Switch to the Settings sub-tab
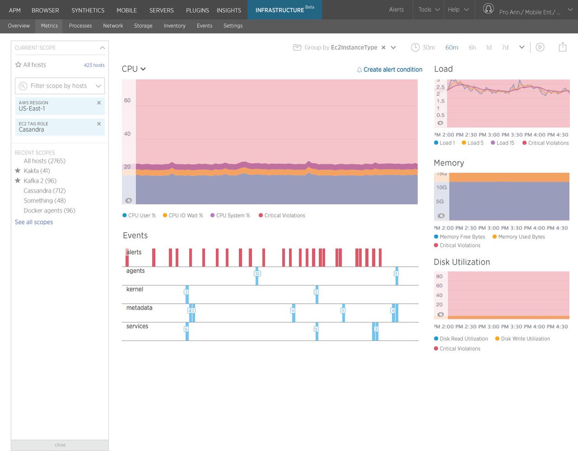578x451 pixels. pyautogui.click(x=233, y=26)
